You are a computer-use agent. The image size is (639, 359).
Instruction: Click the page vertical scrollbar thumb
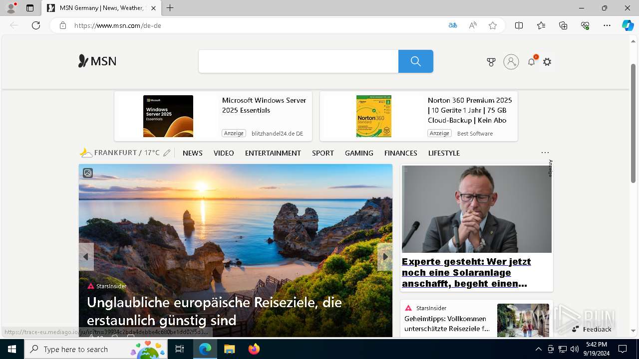tap(634, 123)
